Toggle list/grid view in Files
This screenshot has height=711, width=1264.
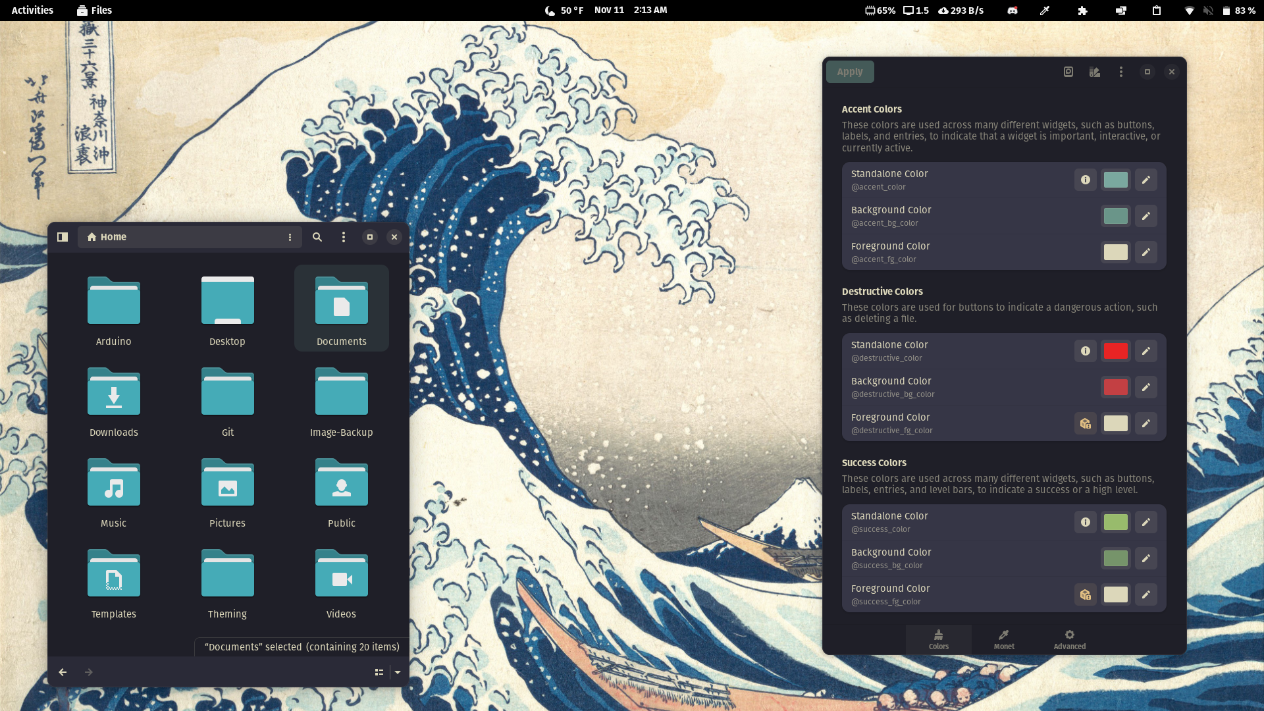[379, 672]
